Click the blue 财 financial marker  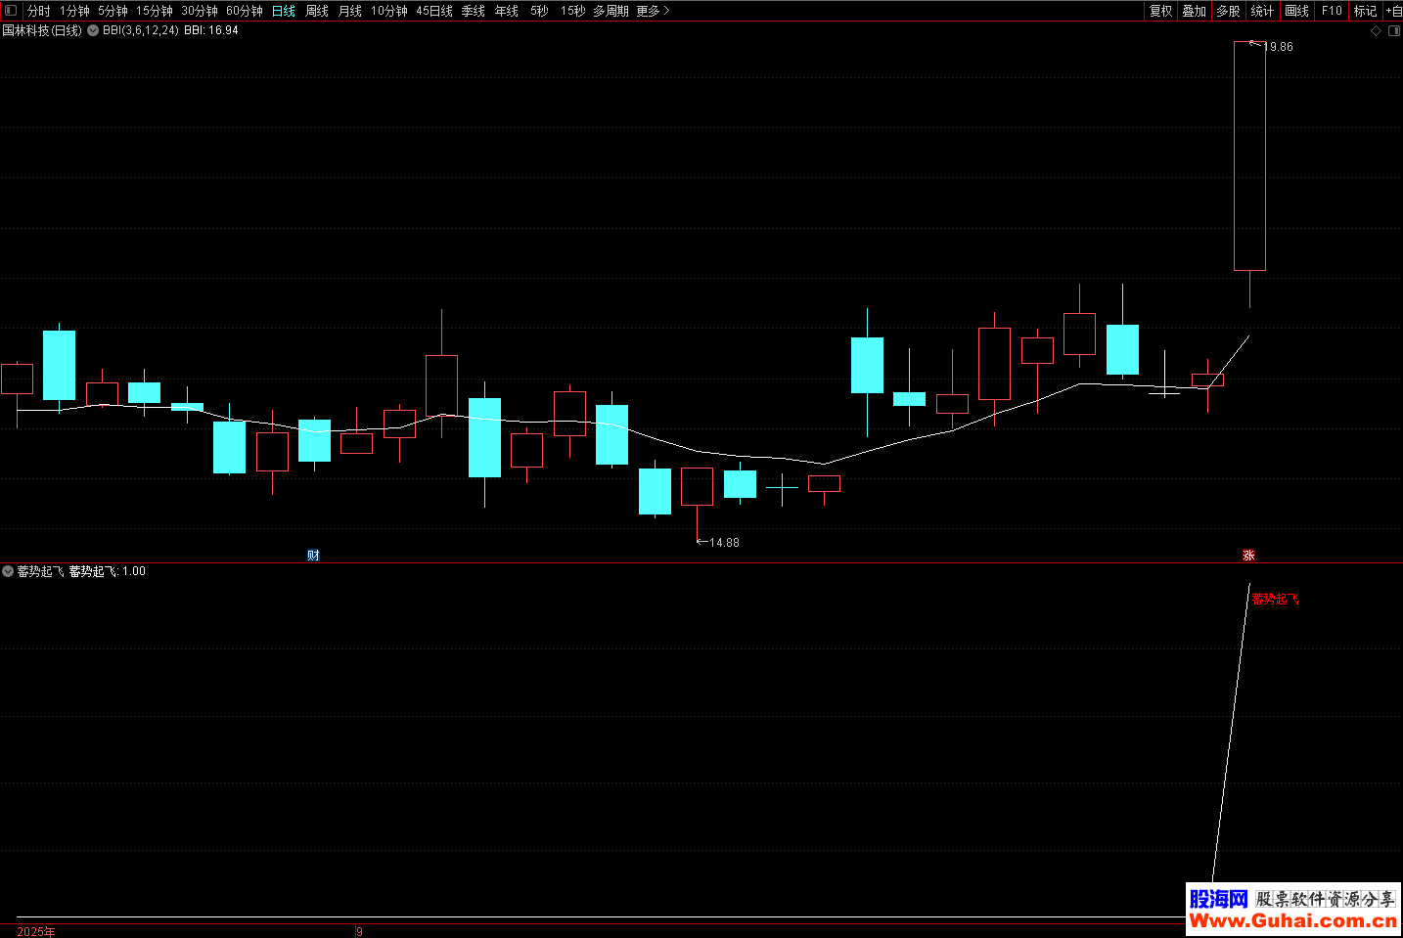pos(313,556)
